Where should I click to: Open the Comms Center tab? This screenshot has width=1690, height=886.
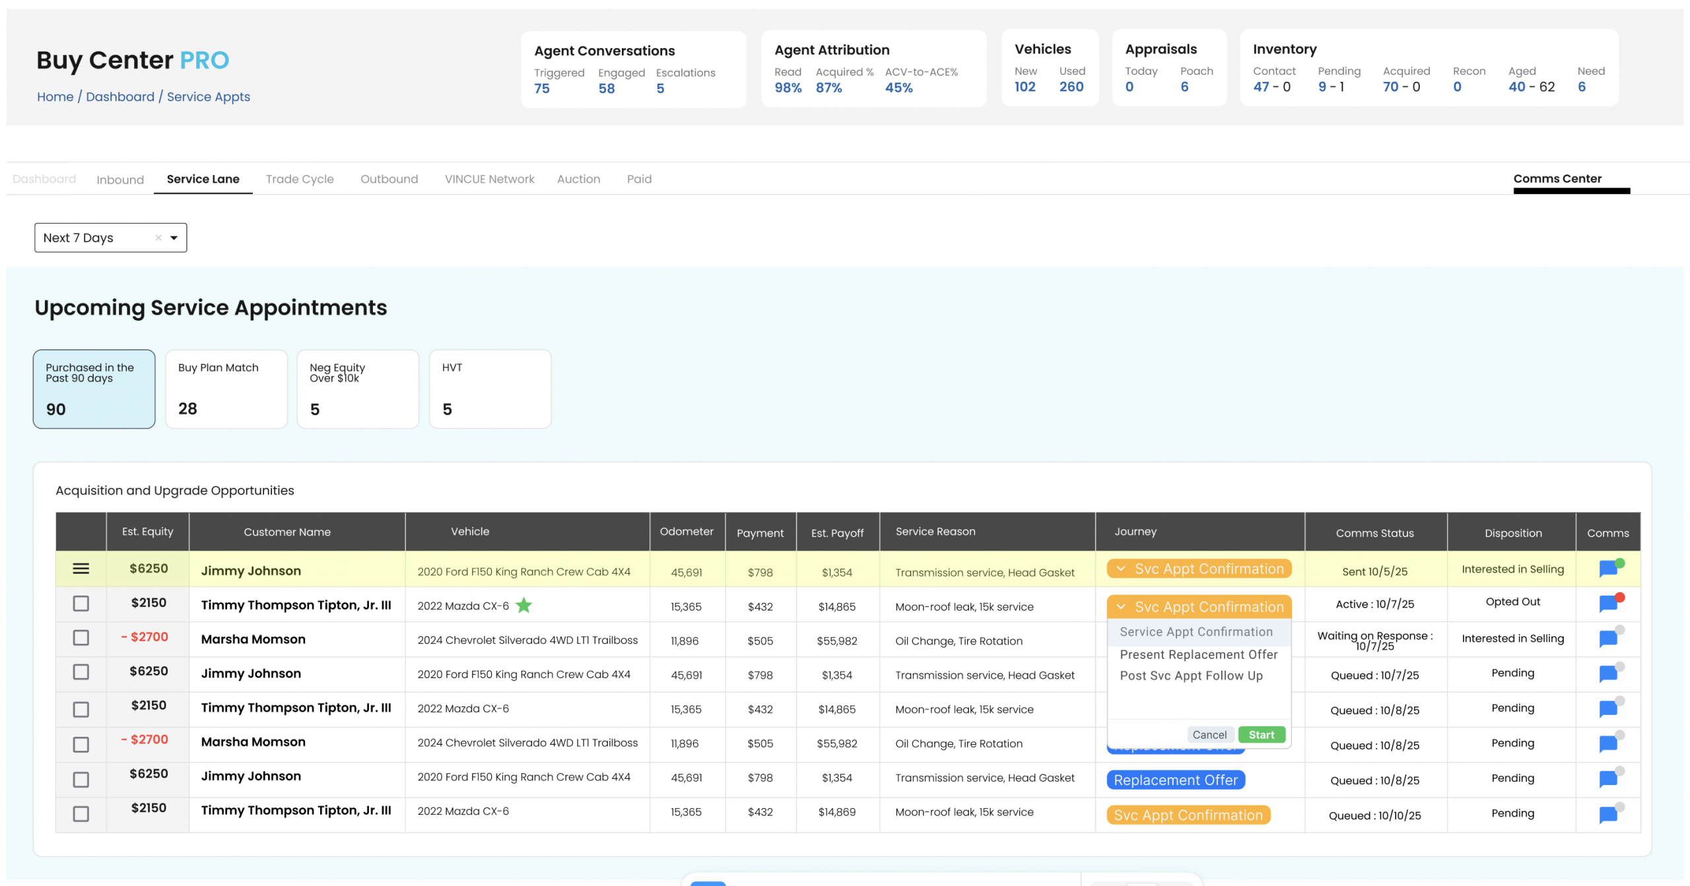point(1557,179)
